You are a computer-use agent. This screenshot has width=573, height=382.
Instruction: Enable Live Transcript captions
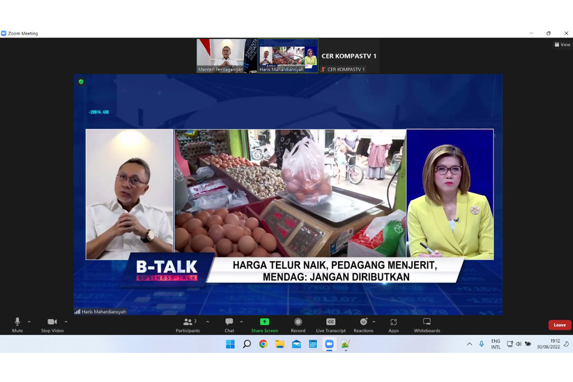(331, 324)
